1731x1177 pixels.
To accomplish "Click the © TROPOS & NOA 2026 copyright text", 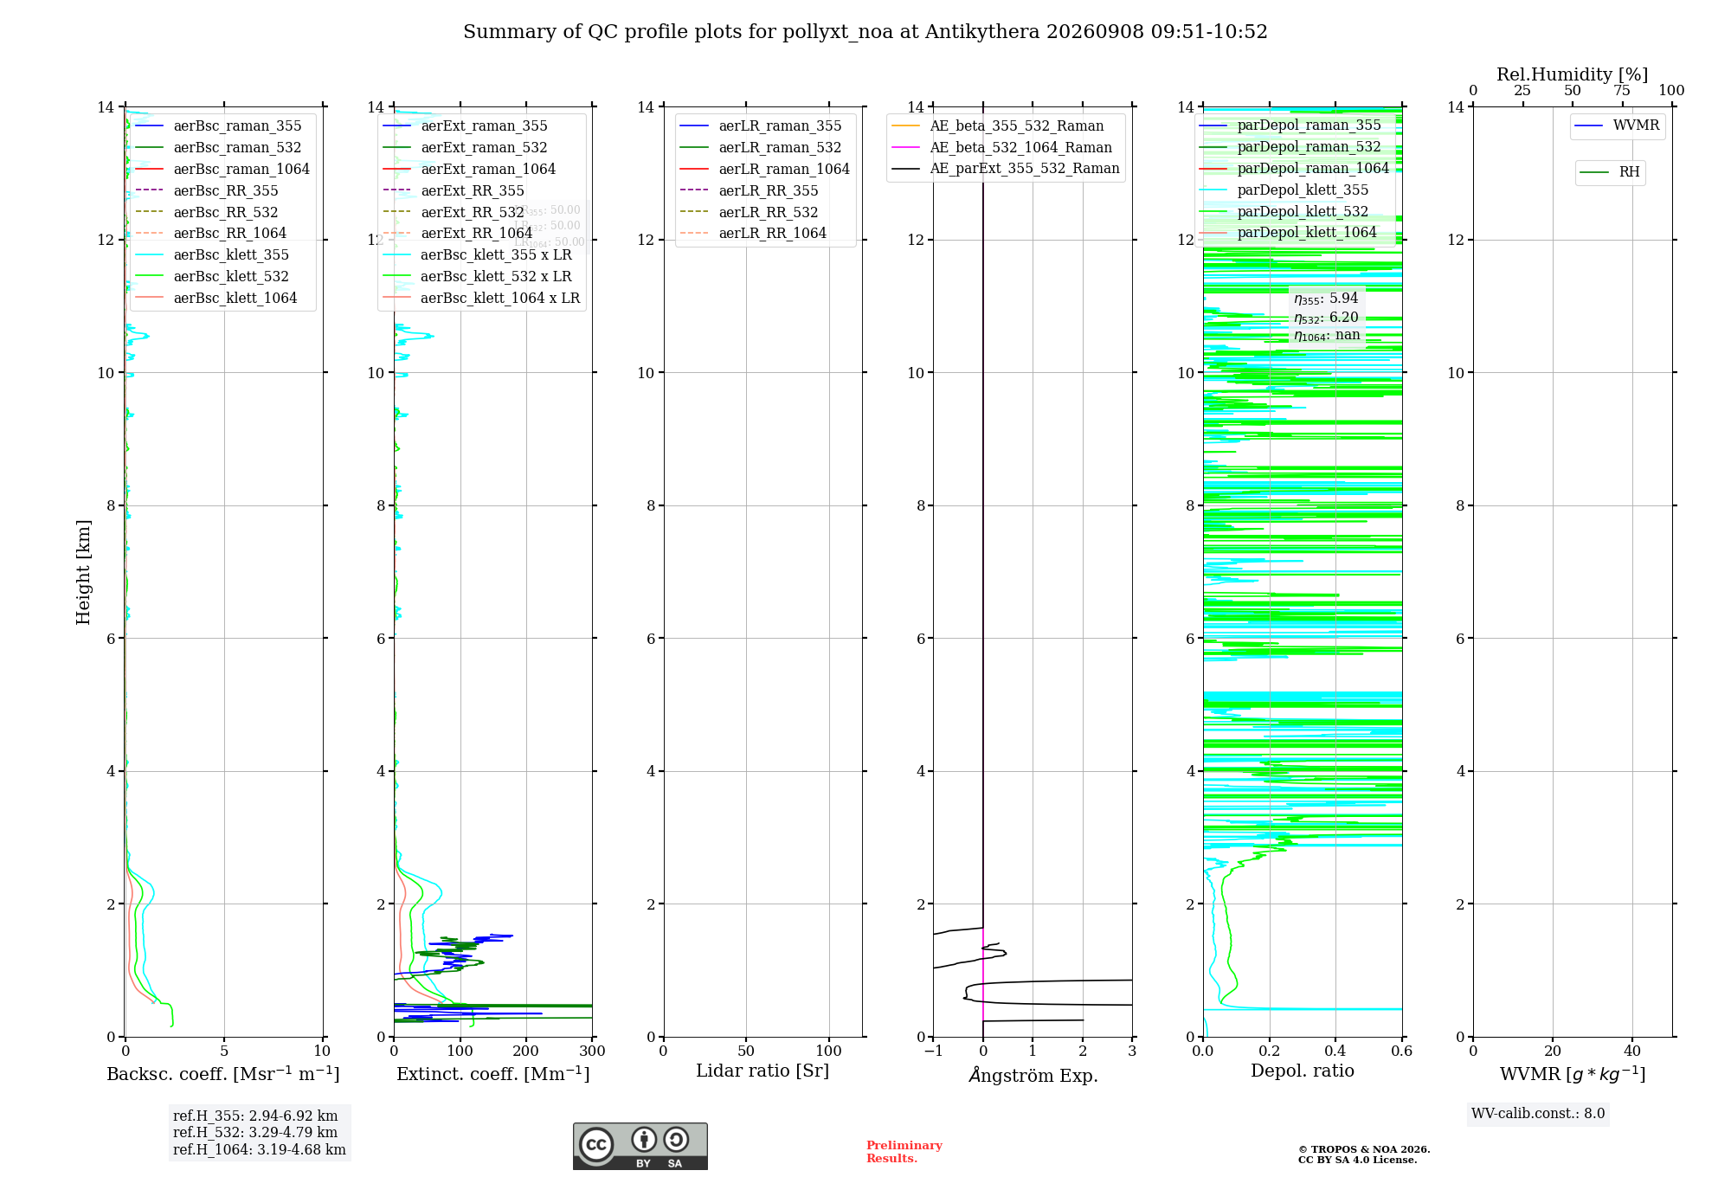I will point(1364,1149).
